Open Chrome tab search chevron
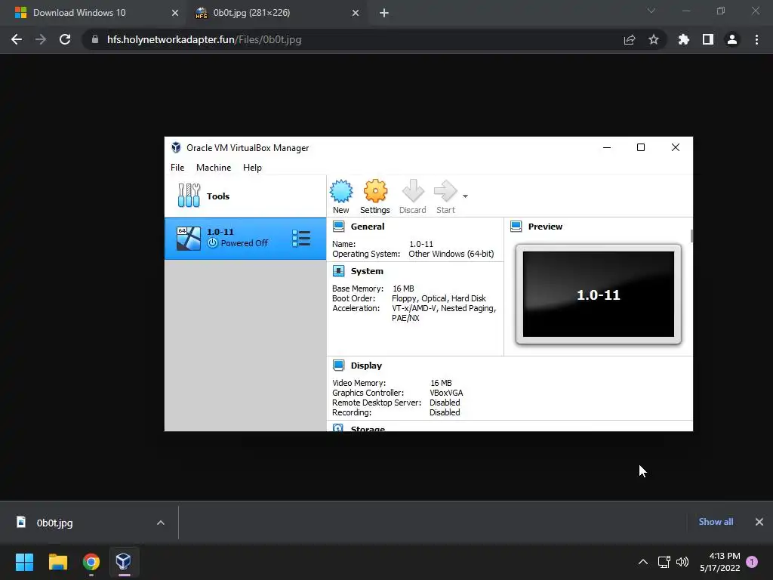Screen dimensions: 773x580 tap(651, 11)
